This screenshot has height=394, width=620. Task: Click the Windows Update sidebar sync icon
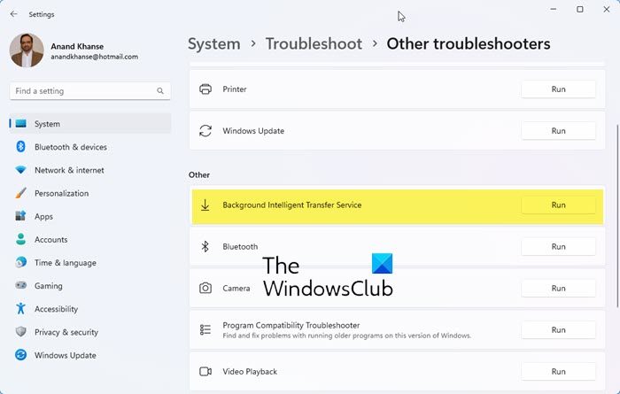(21, 355)
